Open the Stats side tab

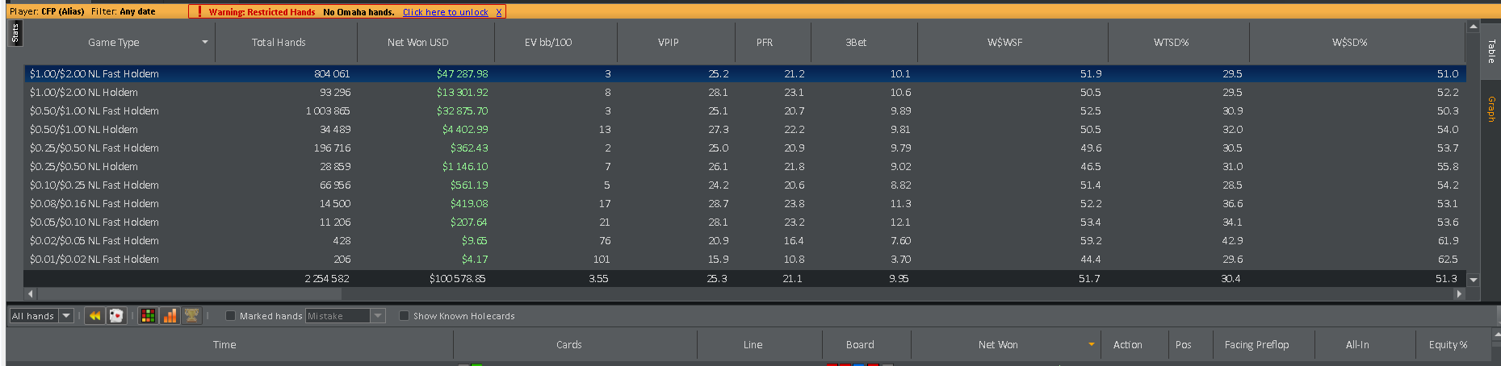click(15, 33)
